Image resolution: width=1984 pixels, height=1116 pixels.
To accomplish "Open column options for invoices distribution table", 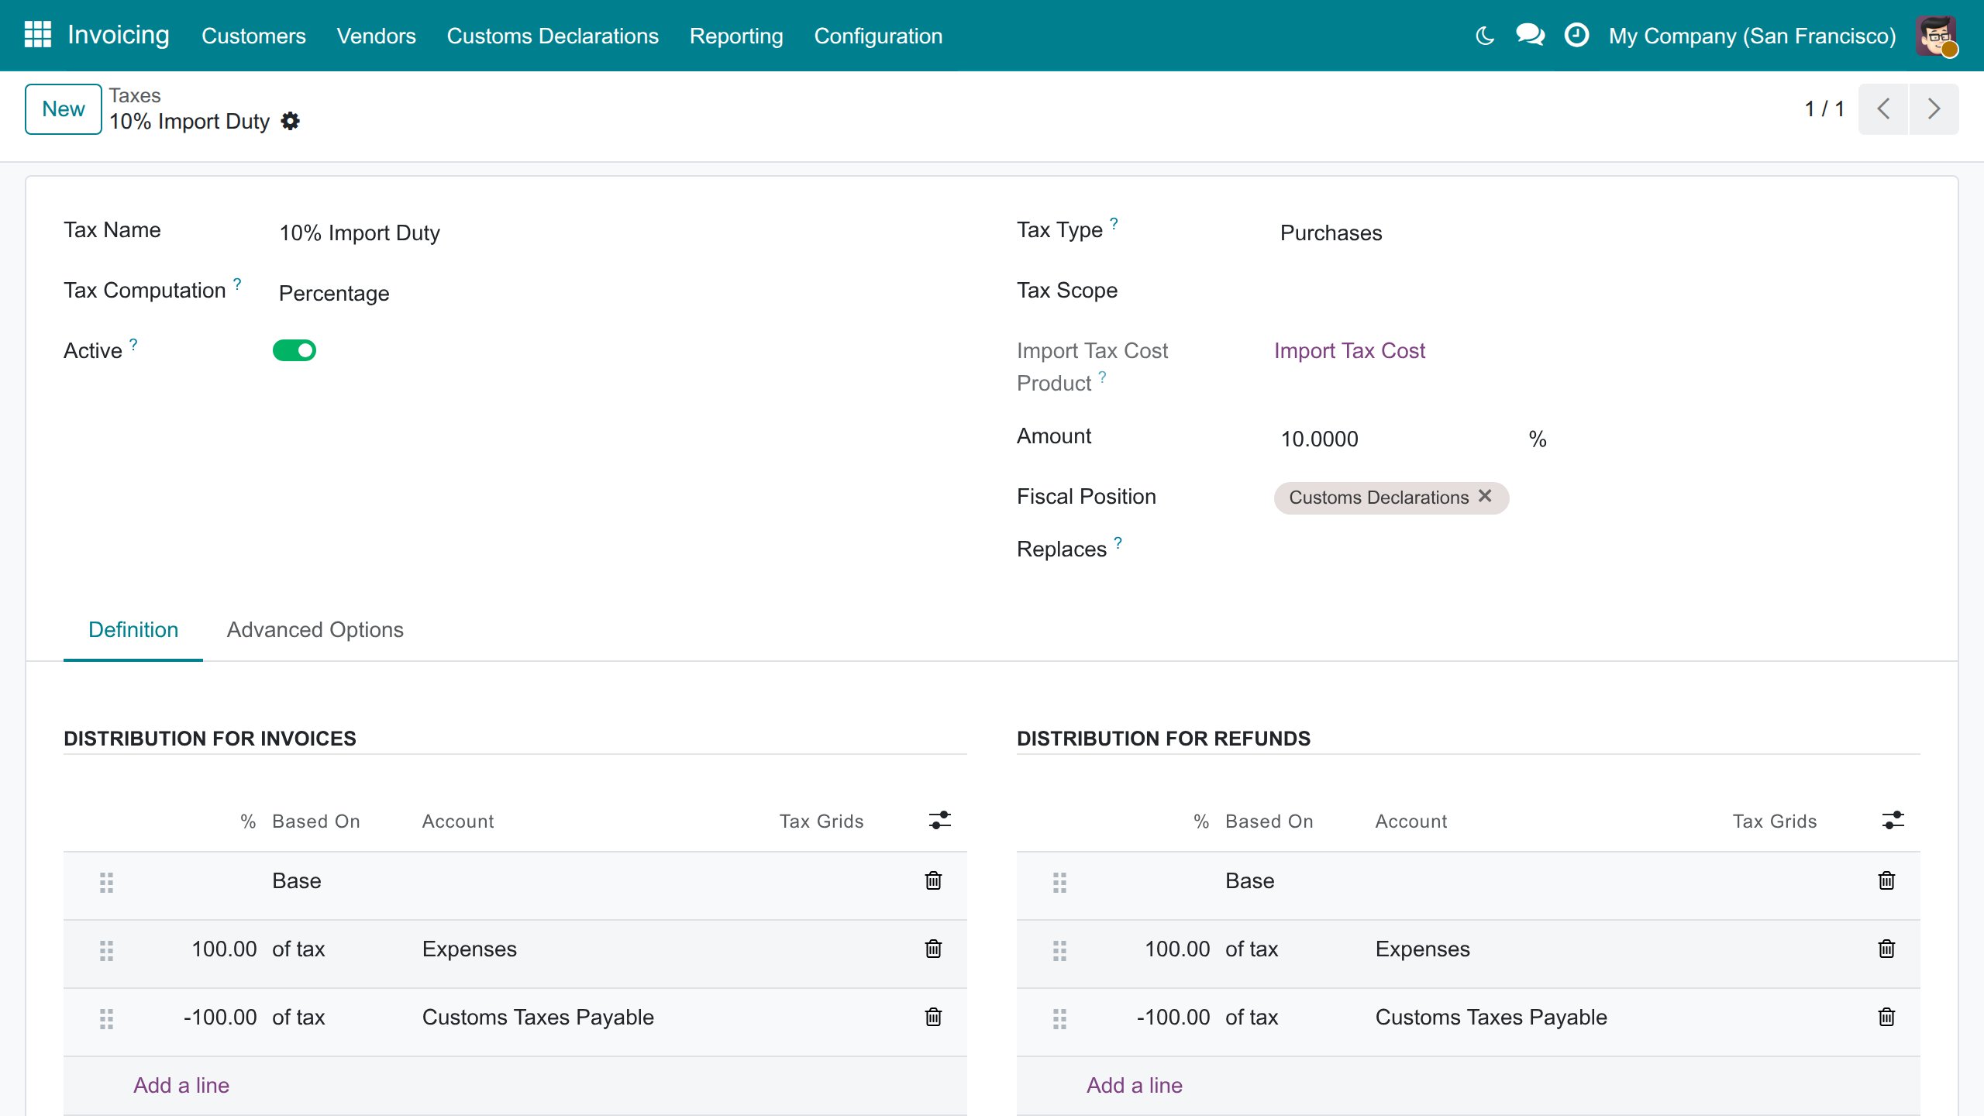I will point(939,820).
